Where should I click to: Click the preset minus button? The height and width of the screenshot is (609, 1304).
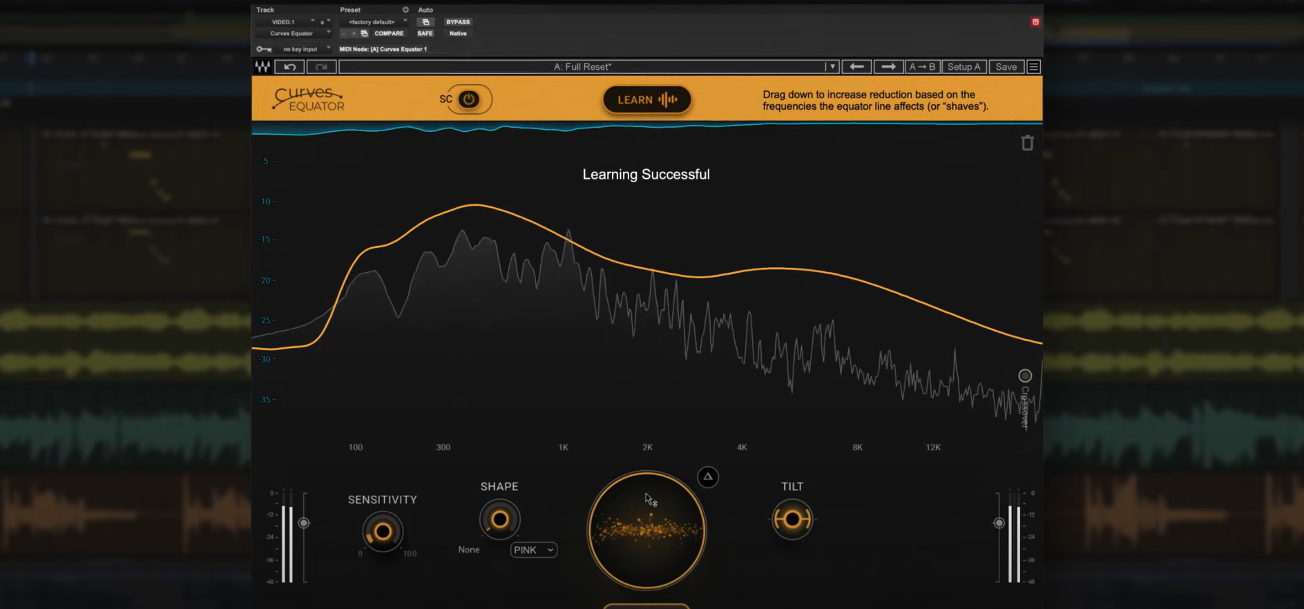coord(344,33)
